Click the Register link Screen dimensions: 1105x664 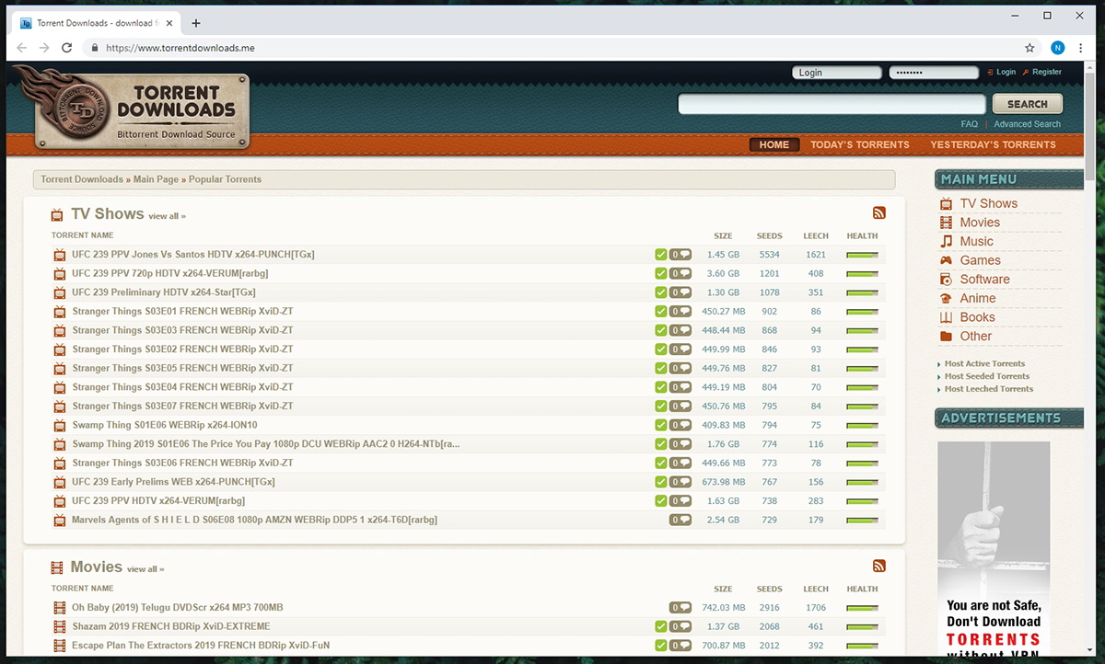coord(1047,72)
